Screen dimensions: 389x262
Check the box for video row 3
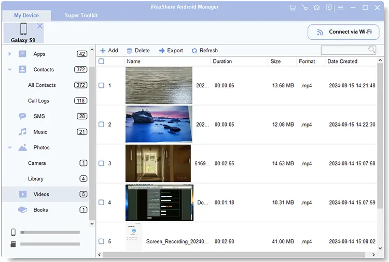click(x=101, y=163)
